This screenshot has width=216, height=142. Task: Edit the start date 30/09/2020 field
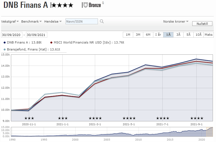(x=11, y=35)
